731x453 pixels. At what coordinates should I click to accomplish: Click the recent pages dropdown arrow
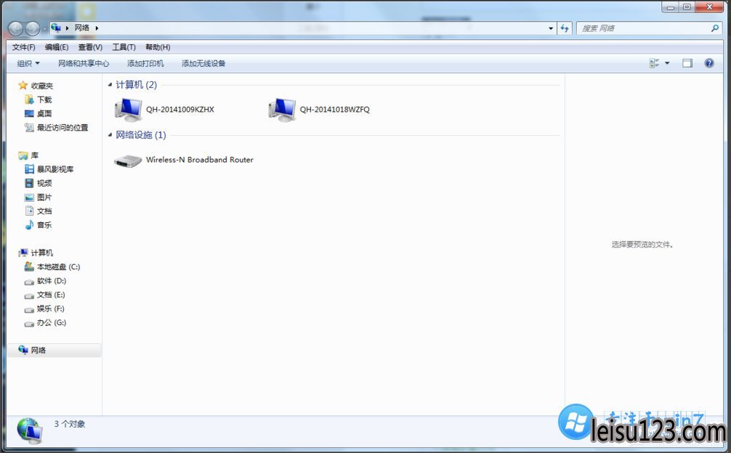click(x=45, y=28)
